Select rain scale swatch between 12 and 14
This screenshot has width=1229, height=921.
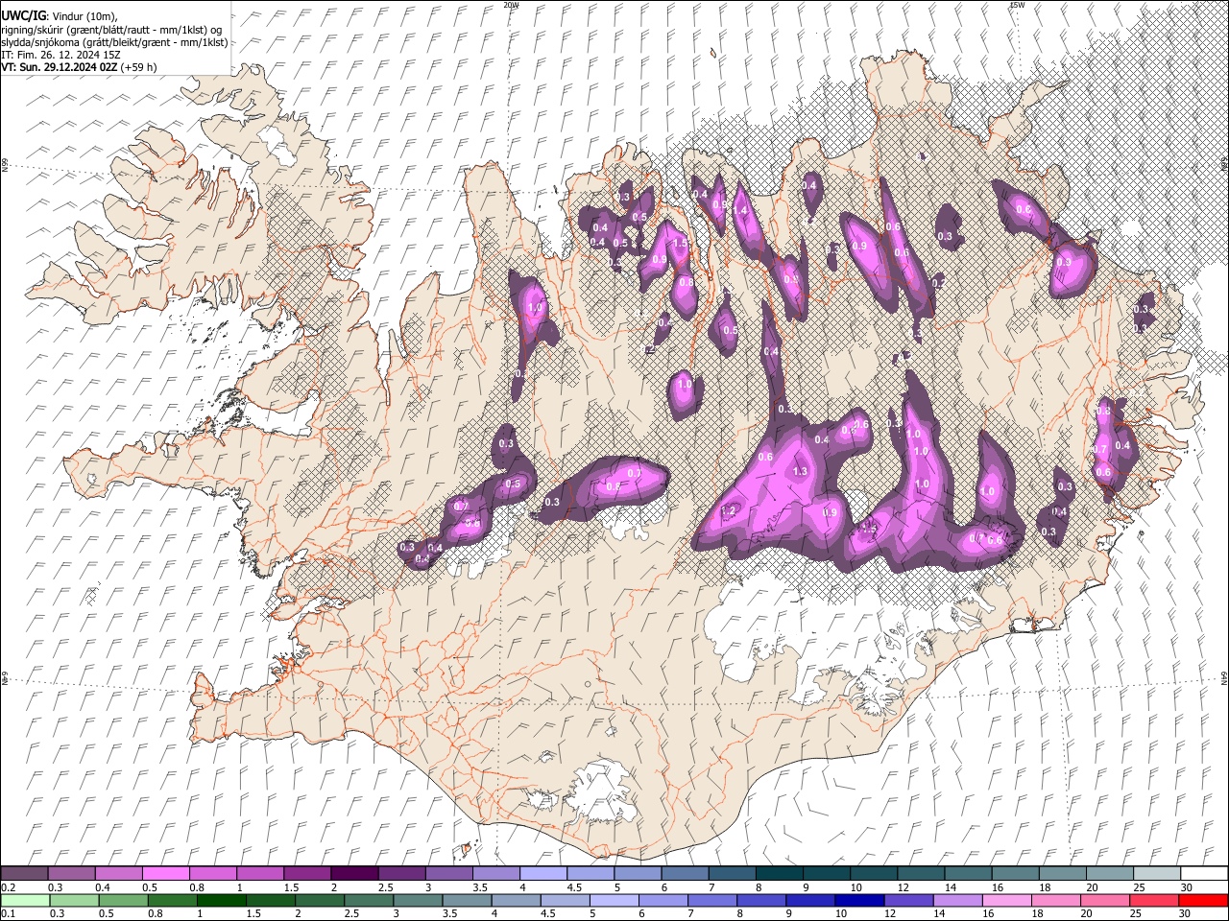coord(908,900)
